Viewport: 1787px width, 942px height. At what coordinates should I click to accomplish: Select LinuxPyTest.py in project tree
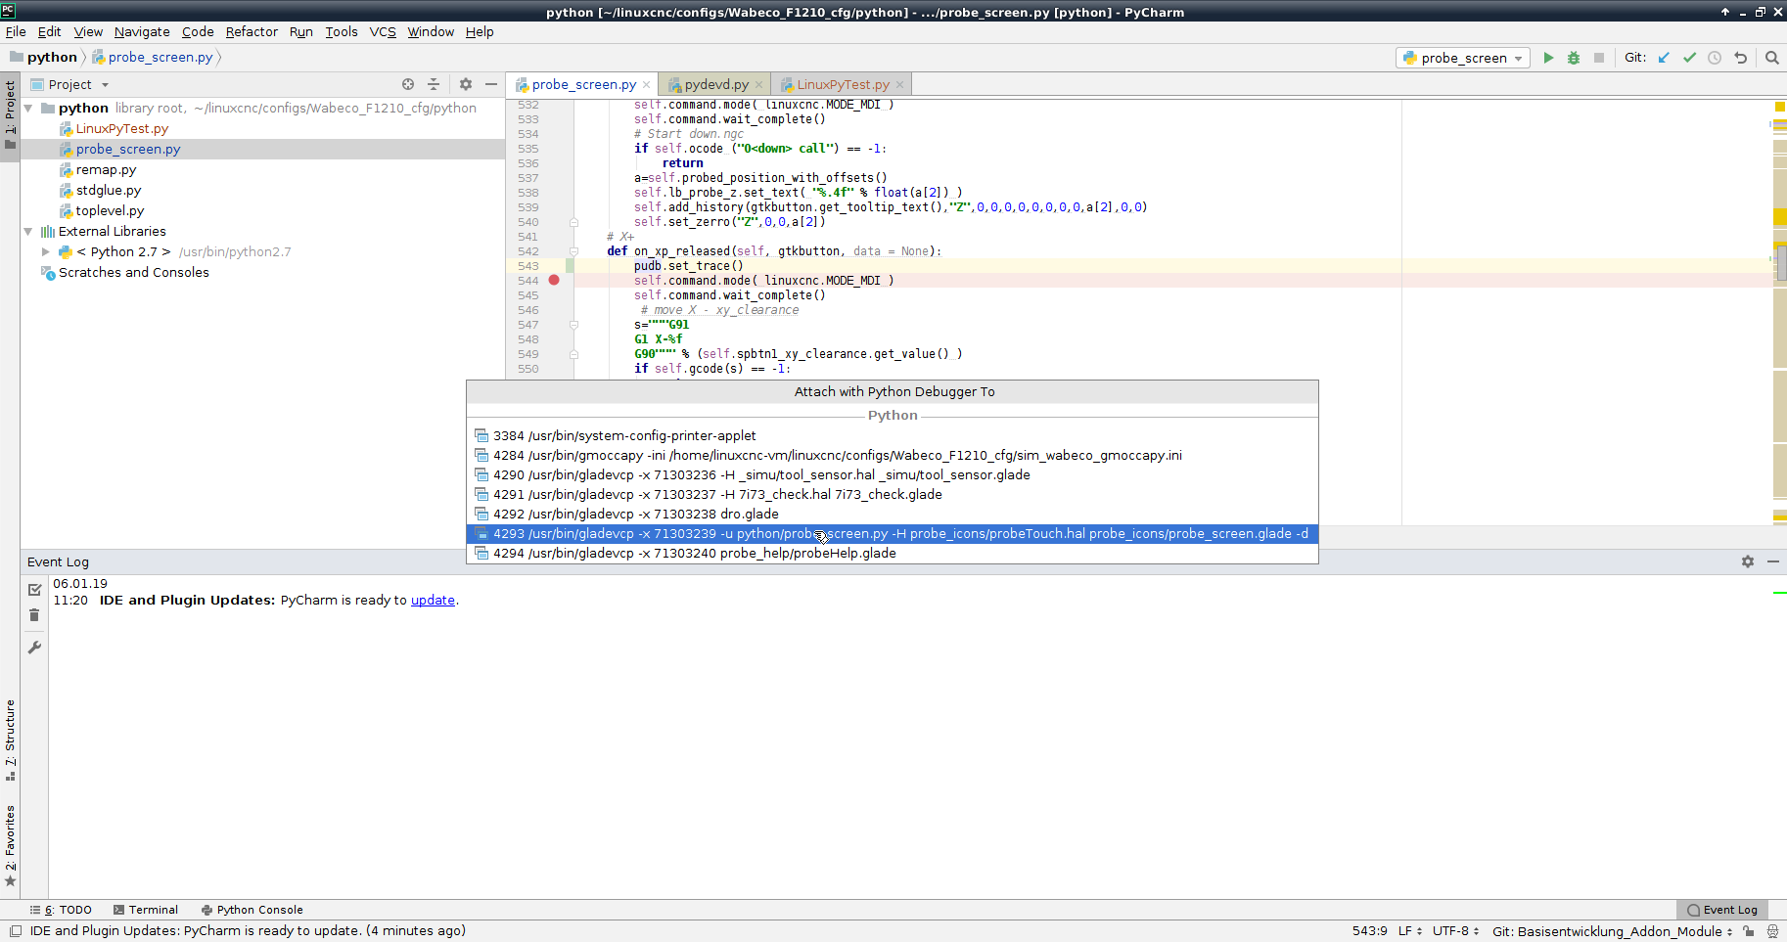(x=121, y=129)
